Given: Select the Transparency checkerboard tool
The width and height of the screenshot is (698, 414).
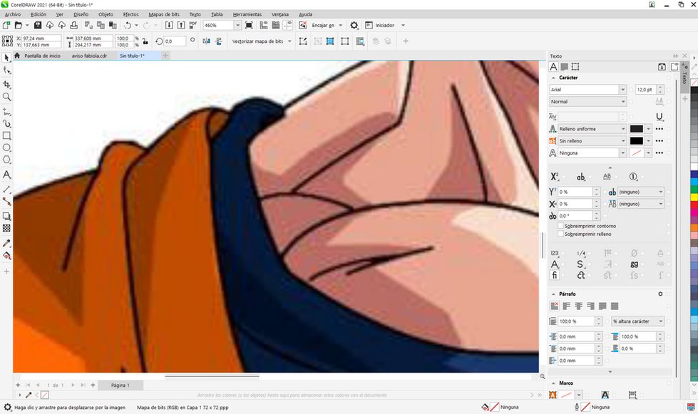Looking at the screenshot, I should 6,228.
